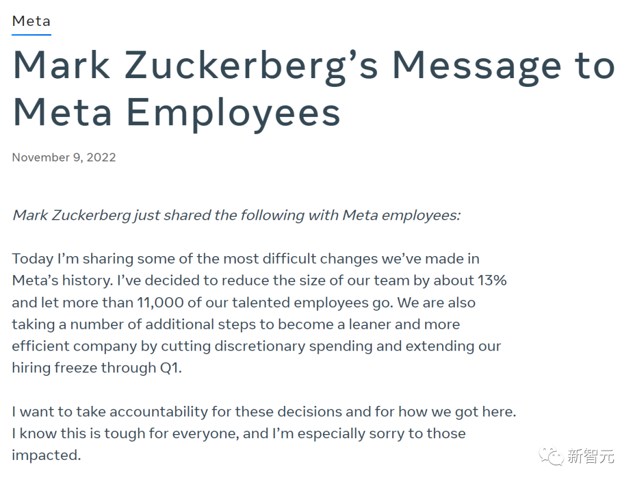The image size is (635, 484).
Task: Click the blue underline beneath Meta label
Action: pyautogui.click(x=31, y=35)
